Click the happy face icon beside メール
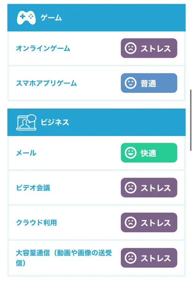This screenshot has width=193, height=284. tap(131, 153)
